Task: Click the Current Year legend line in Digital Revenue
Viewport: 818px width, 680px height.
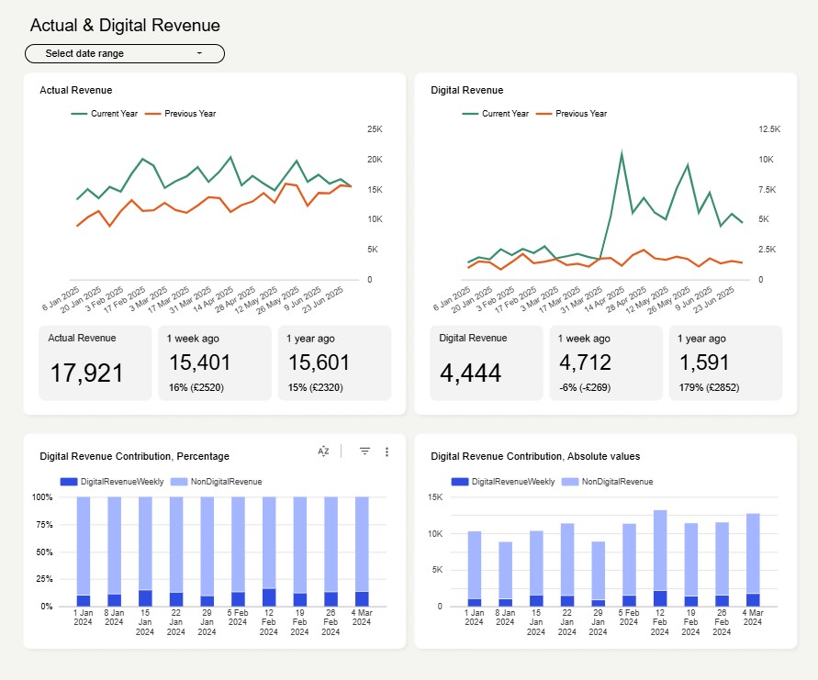Action: click(471, 114)
